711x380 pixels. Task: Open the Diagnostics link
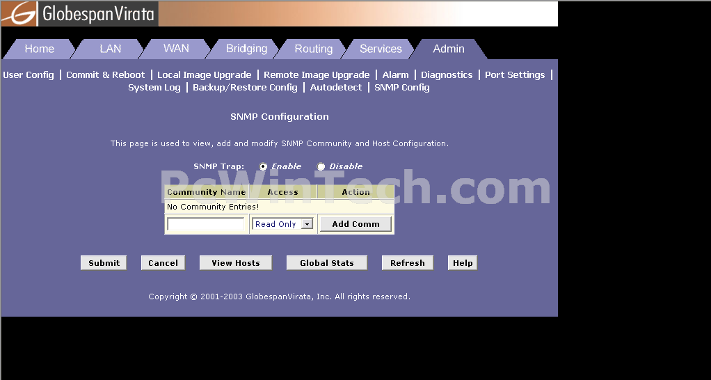[x=447, y=75]
